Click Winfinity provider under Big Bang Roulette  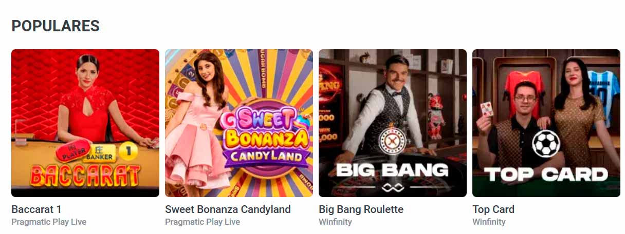335,222
